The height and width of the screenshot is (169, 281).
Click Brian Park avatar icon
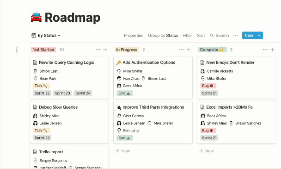(x=35, y=79)
